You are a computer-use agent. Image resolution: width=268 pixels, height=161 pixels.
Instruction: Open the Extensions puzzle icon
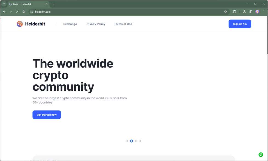[235, 12]
